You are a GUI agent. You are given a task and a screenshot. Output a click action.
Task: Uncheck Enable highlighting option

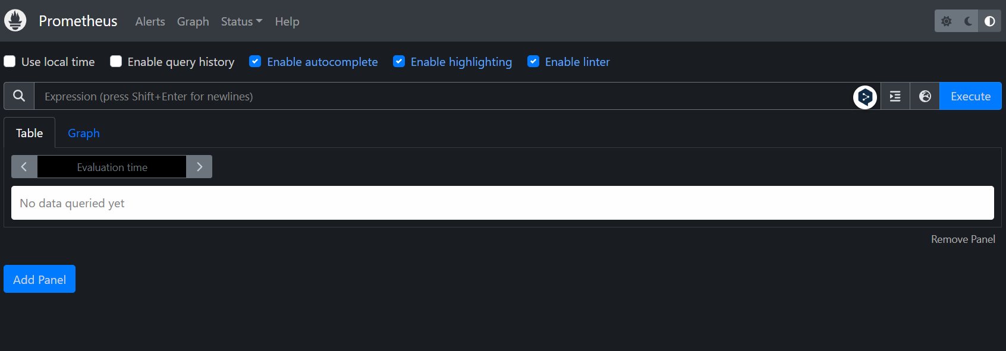399,61
